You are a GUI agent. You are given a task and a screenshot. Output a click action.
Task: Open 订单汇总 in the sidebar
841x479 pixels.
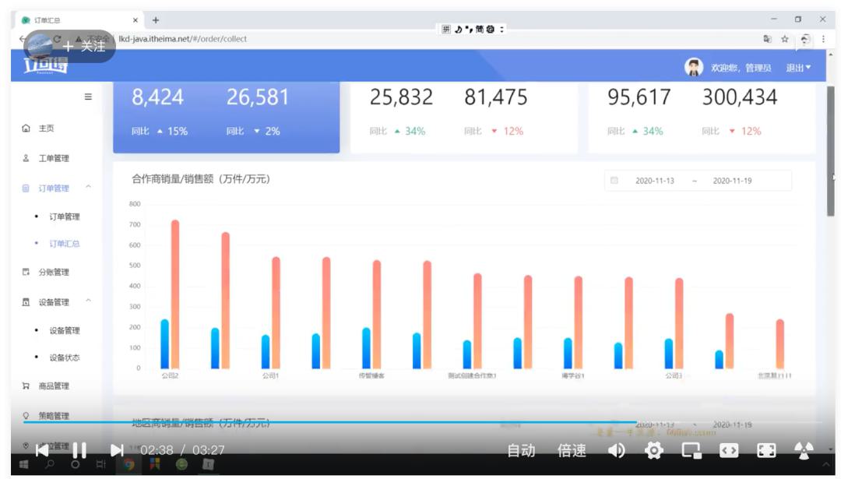(x=65, y=244)
